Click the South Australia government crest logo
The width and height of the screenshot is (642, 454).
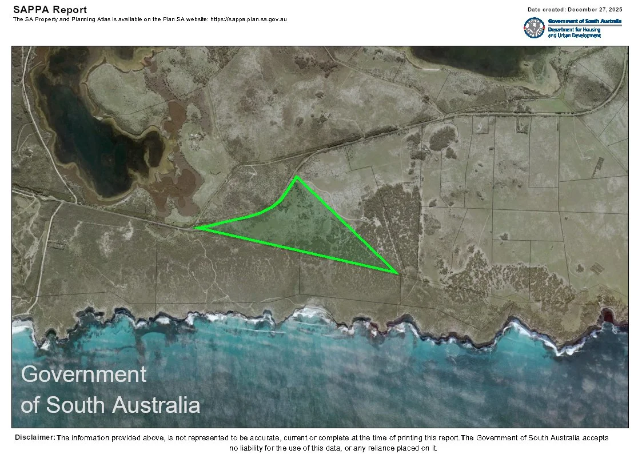[x=534, y=28]
